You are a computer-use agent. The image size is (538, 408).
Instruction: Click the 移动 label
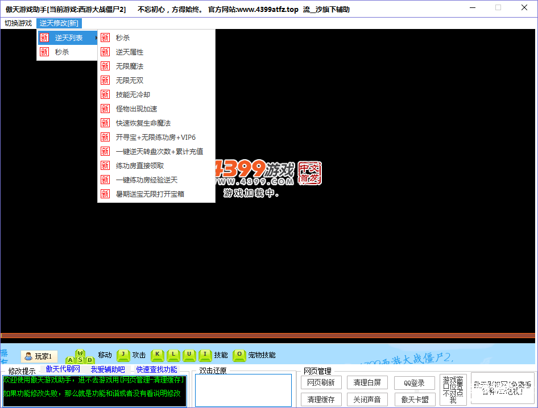[x=105, y=355]
